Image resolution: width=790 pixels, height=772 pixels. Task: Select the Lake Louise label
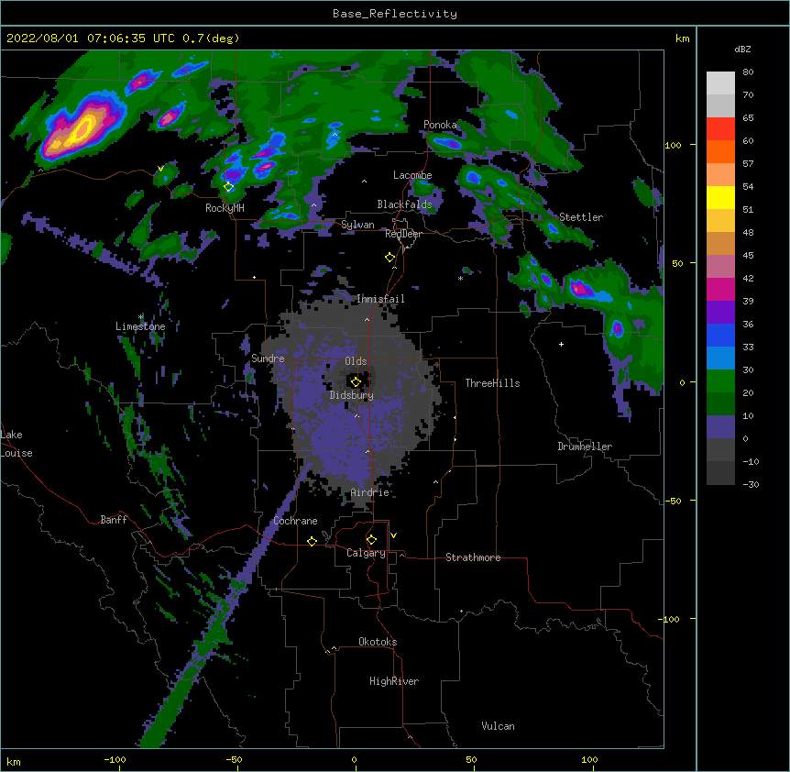click(16, 444)
